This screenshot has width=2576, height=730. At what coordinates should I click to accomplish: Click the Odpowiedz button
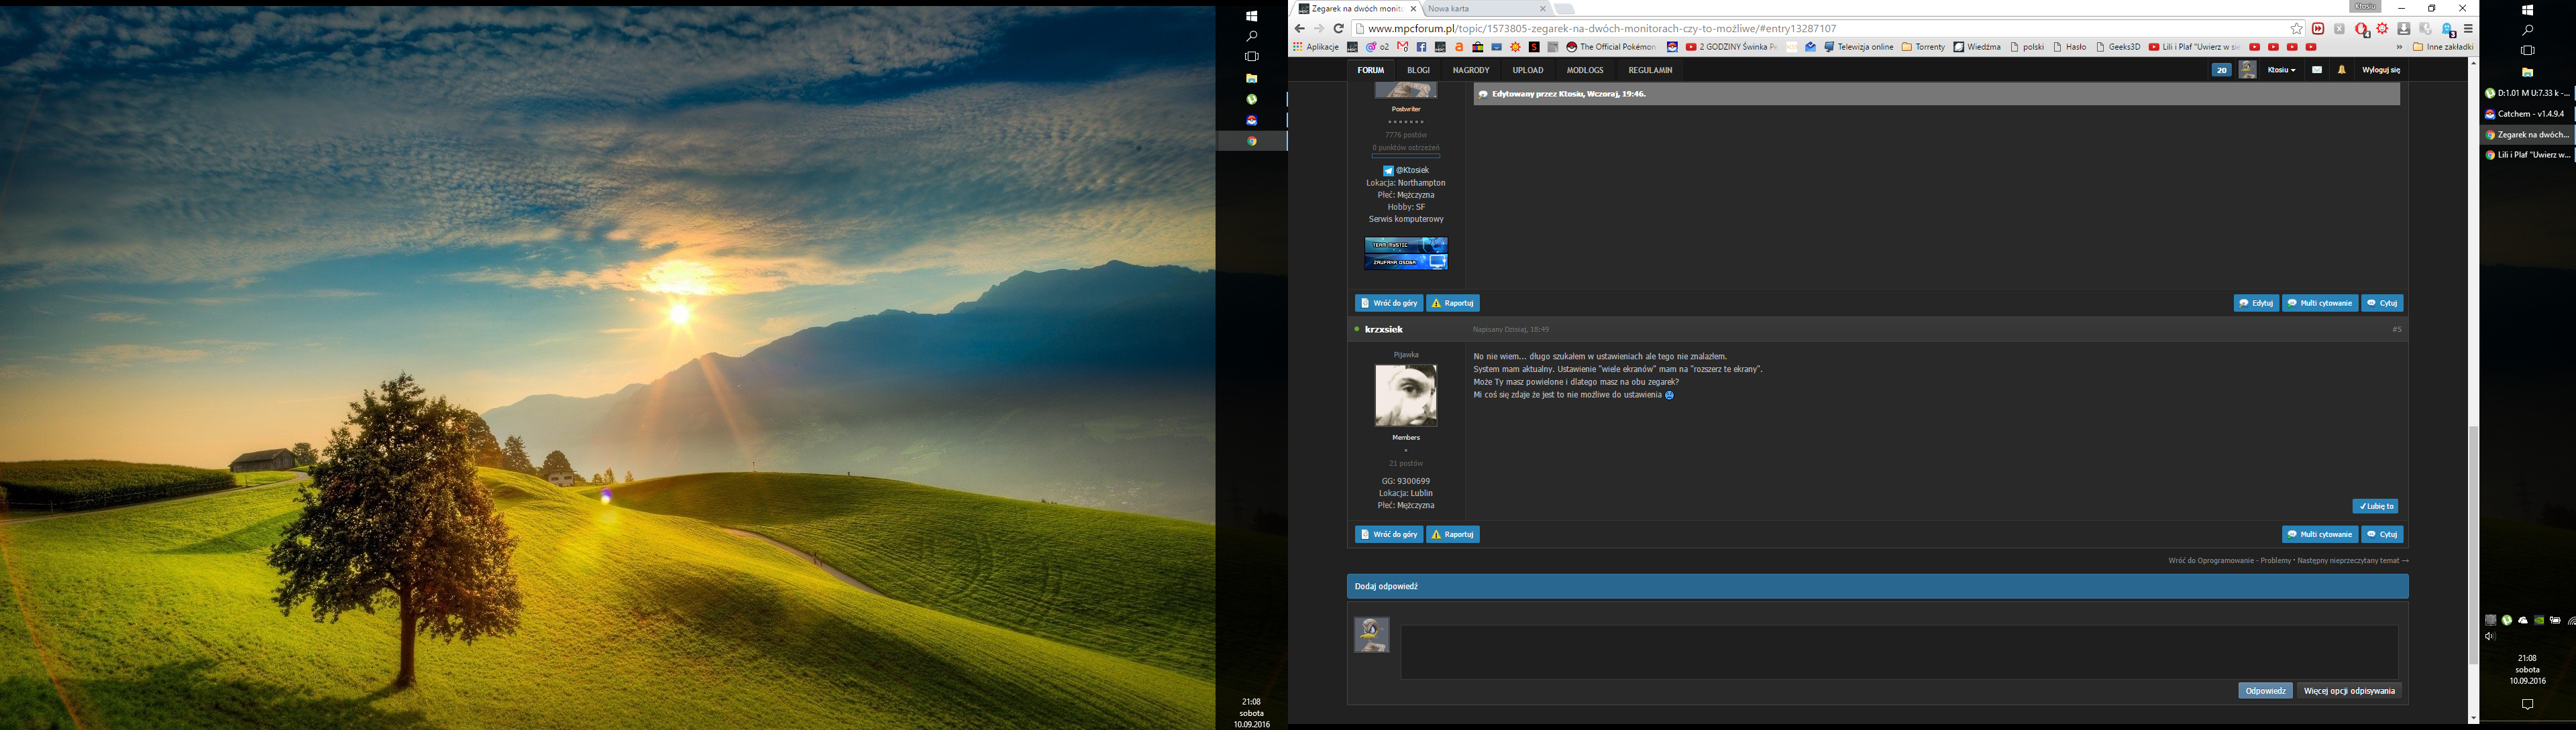[2265, 691]
